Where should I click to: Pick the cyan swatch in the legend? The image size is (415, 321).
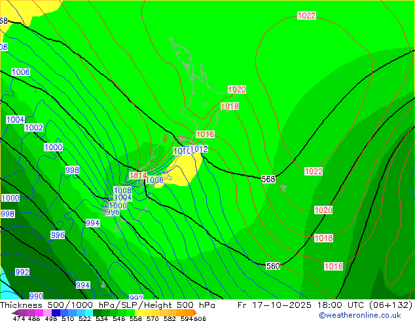coord(89,312)
